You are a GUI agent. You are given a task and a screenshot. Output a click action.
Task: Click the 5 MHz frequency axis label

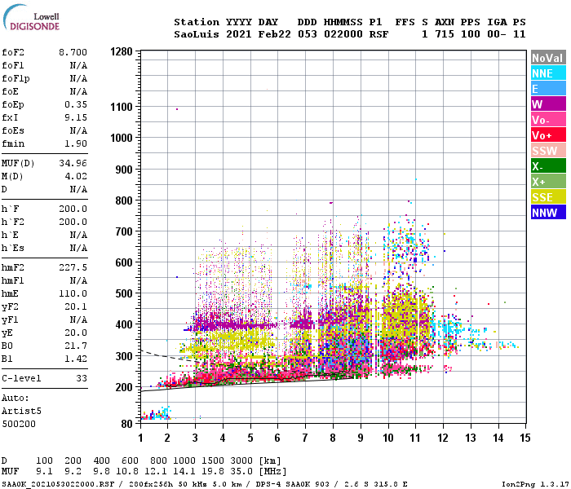[250, 438]
